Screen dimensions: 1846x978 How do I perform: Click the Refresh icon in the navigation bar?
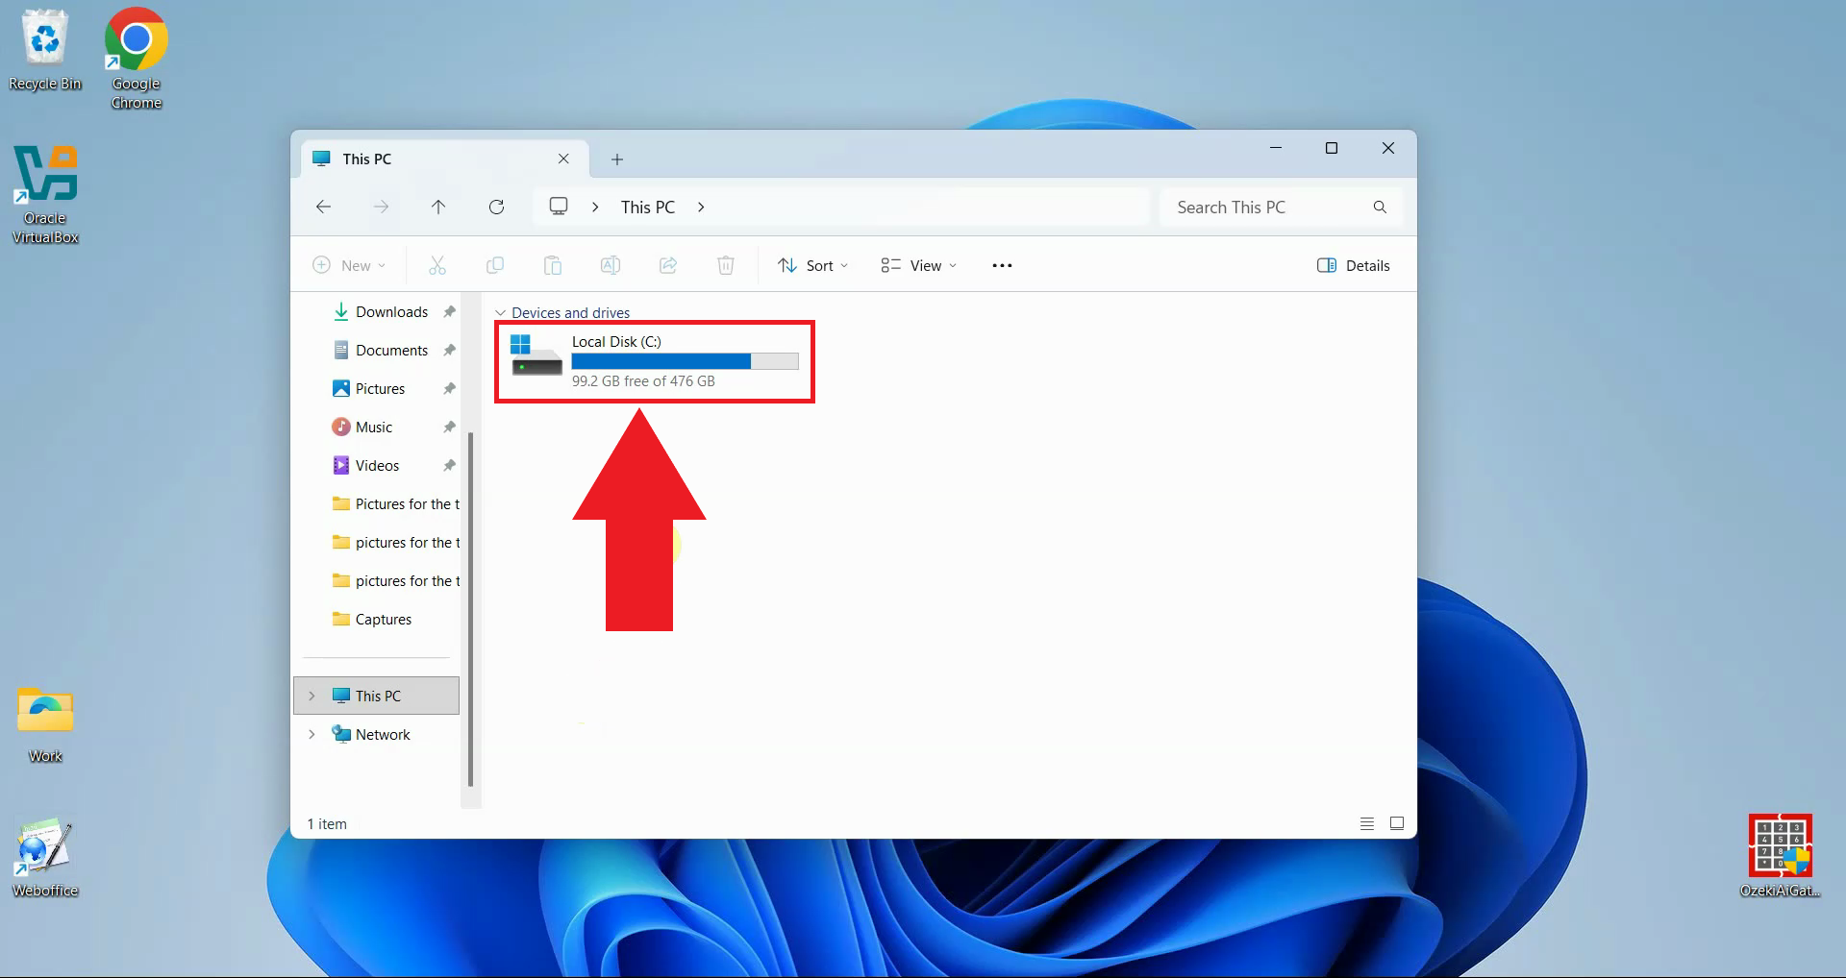click(497, 207)
